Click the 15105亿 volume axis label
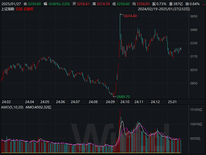Image resolution: width=206 pixels, height=155 pixels. pos(196,110)
